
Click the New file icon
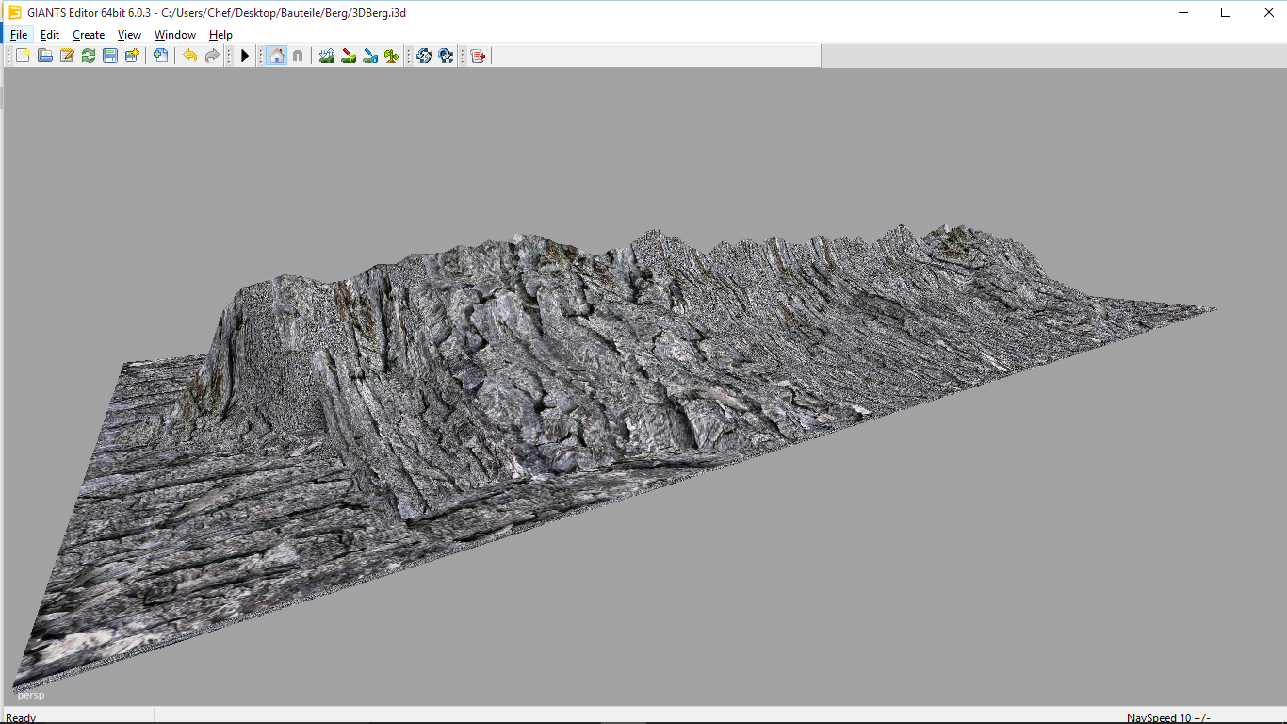coord(23,56)
